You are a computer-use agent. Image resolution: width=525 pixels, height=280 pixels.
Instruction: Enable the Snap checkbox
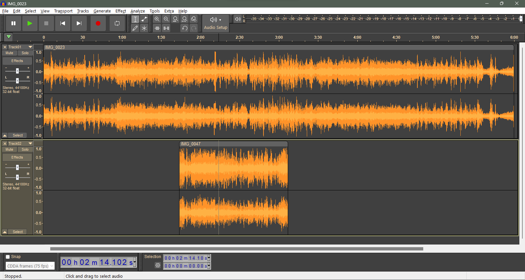point(8,257)
